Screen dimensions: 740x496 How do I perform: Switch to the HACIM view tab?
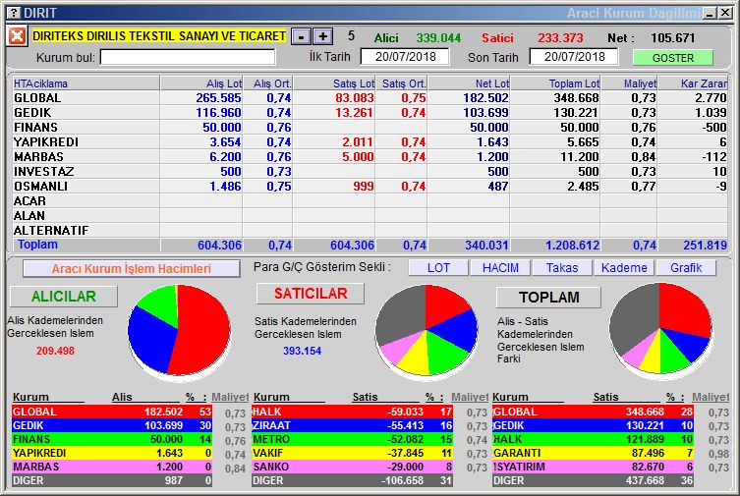coord(500,268)
